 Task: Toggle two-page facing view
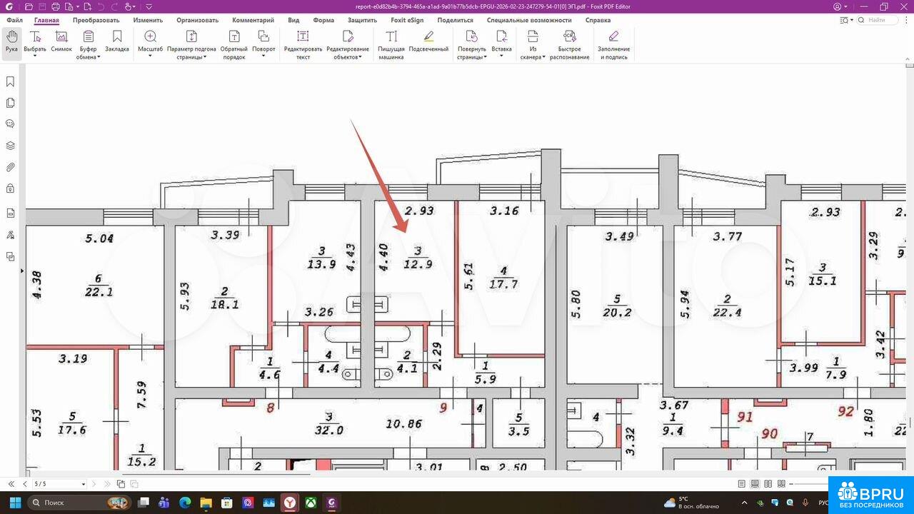pyautogui.click(x=768, y=484)
